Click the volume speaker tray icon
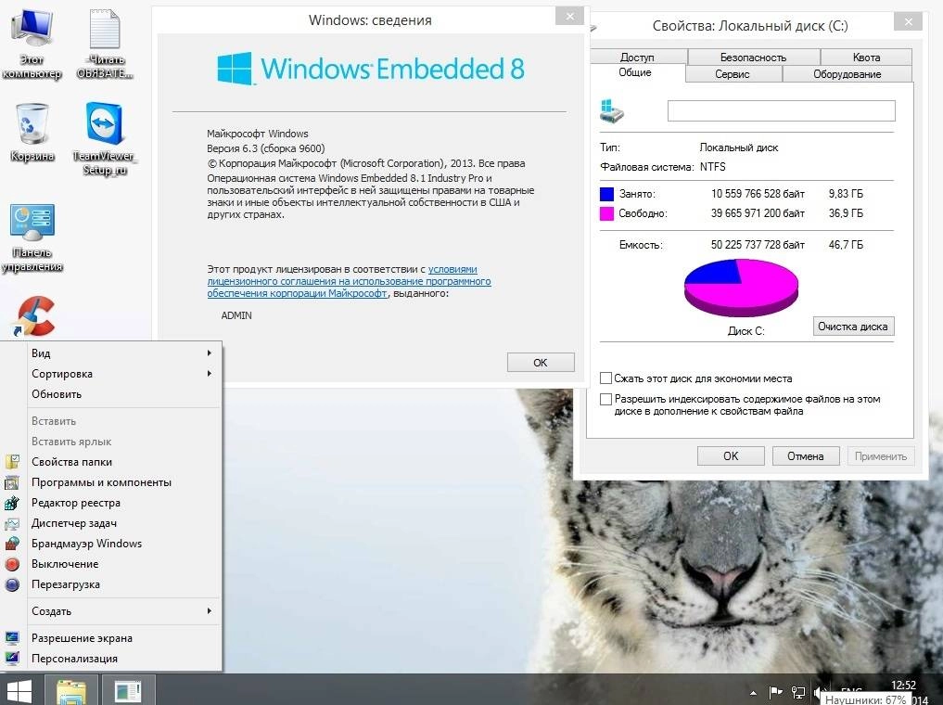This screenshot has height=705, width=943. (821, 692)
